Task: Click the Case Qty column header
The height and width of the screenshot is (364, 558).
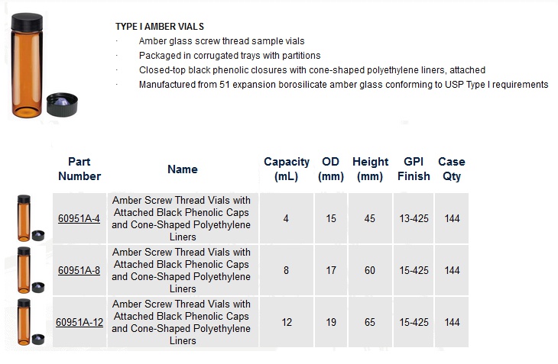Action: coord(452,169)
